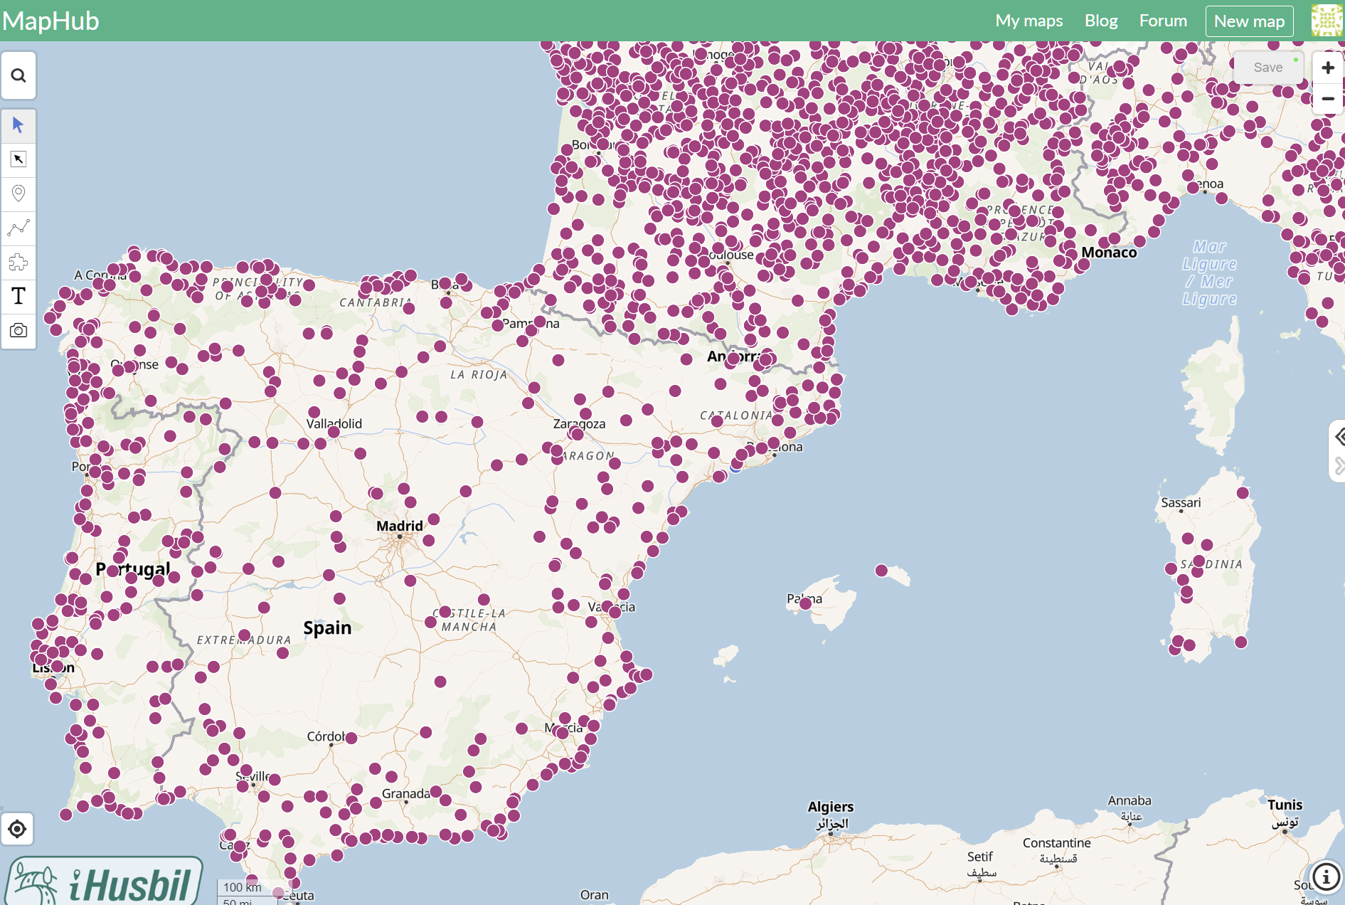Image resolution: width=1345 pixels, height=905 pixels.
Task: Visit the Forum link
Action: tap(1163, 21)
